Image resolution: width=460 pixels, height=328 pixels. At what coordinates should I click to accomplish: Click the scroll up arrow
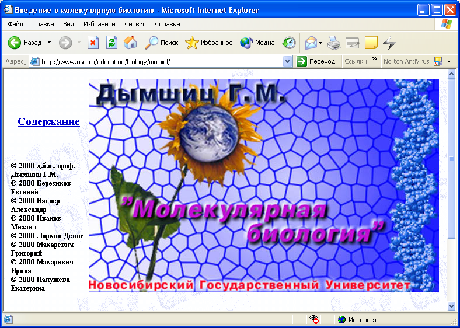pyautogui.click(x=451, y=74)
